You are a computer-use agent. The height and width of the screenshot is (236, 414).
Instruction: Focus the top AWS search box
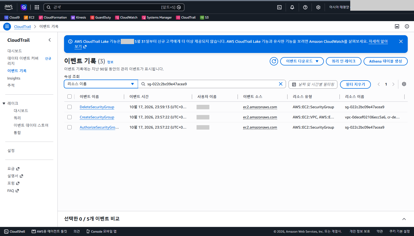114,7
